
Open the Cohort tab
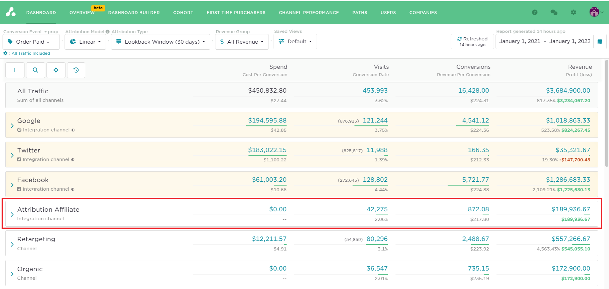183,13
